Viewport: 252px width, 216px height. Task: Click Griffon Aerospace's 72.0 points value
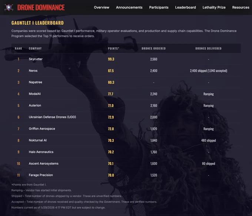(x=111, y=129)
